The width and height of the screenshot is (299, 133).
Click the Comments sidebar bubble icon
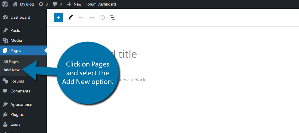5,91
